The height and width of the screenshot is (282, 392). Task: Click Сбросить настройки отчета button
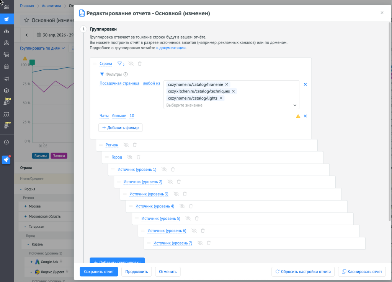coord(303,272)
